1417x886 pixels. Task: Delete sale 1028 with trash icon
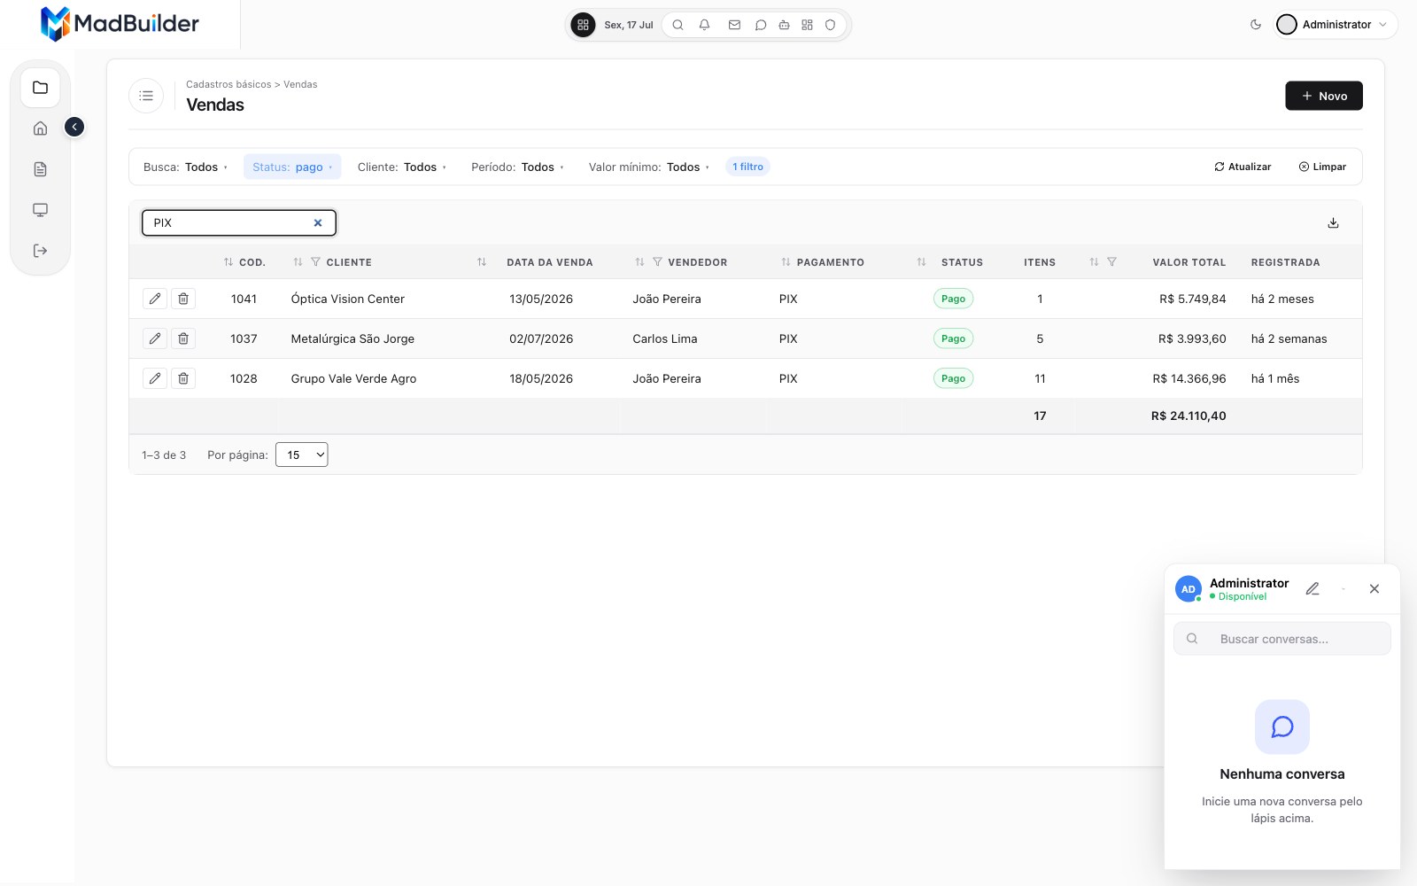click(183, 378)
